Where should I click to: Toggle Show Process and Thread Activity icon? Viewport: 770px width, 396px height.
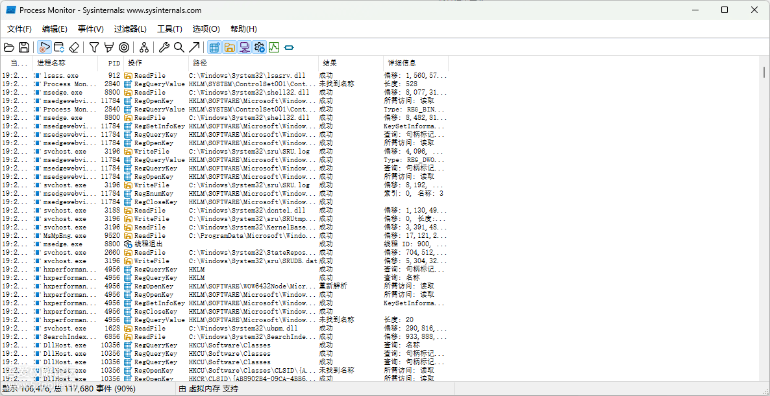tap(259, 47)
